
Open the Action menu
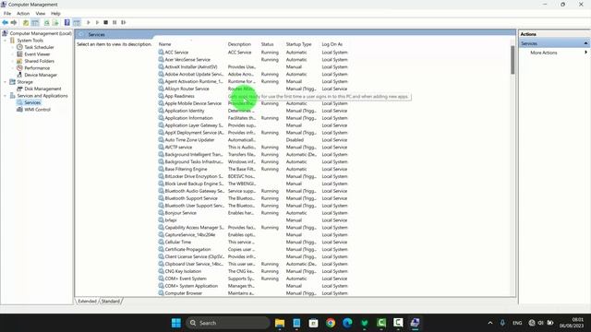tap(23, 13)
